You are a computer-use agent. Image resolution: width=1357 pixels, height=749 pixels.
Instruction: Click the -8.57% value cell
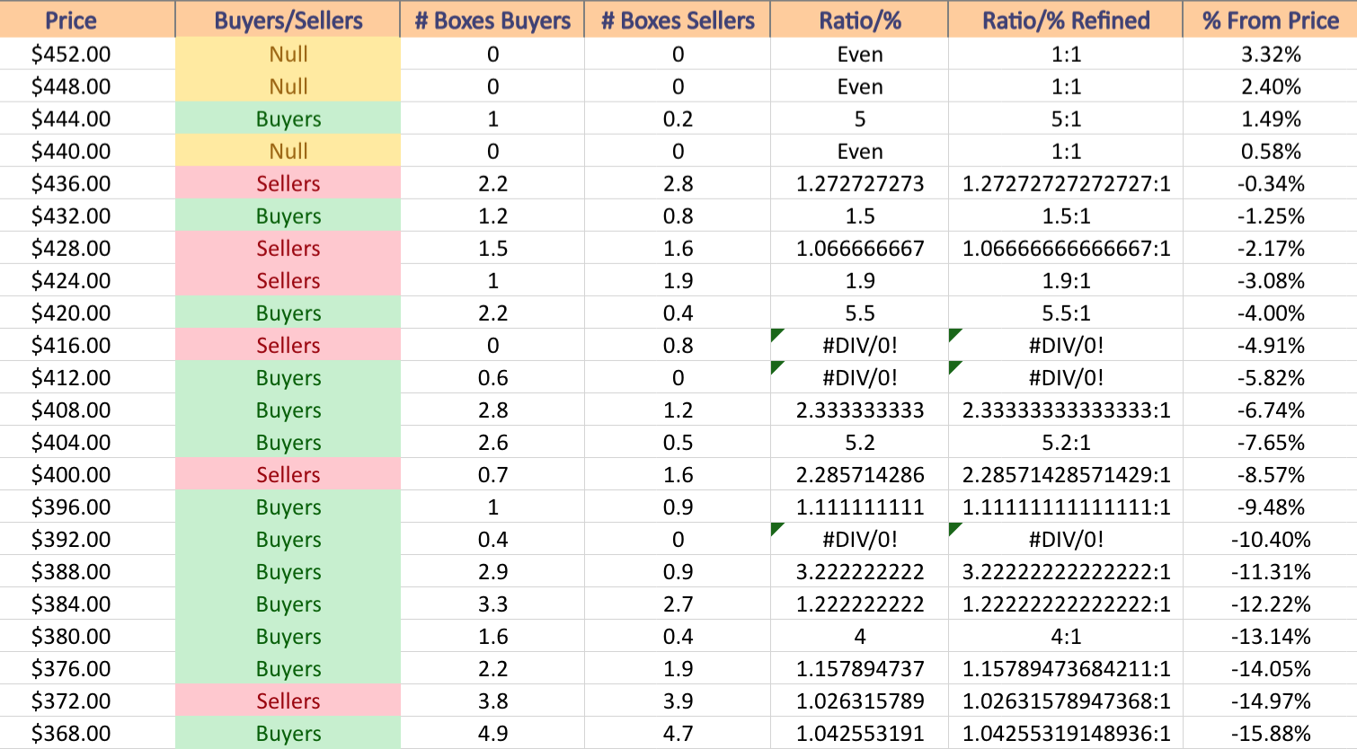point(1270,474)
